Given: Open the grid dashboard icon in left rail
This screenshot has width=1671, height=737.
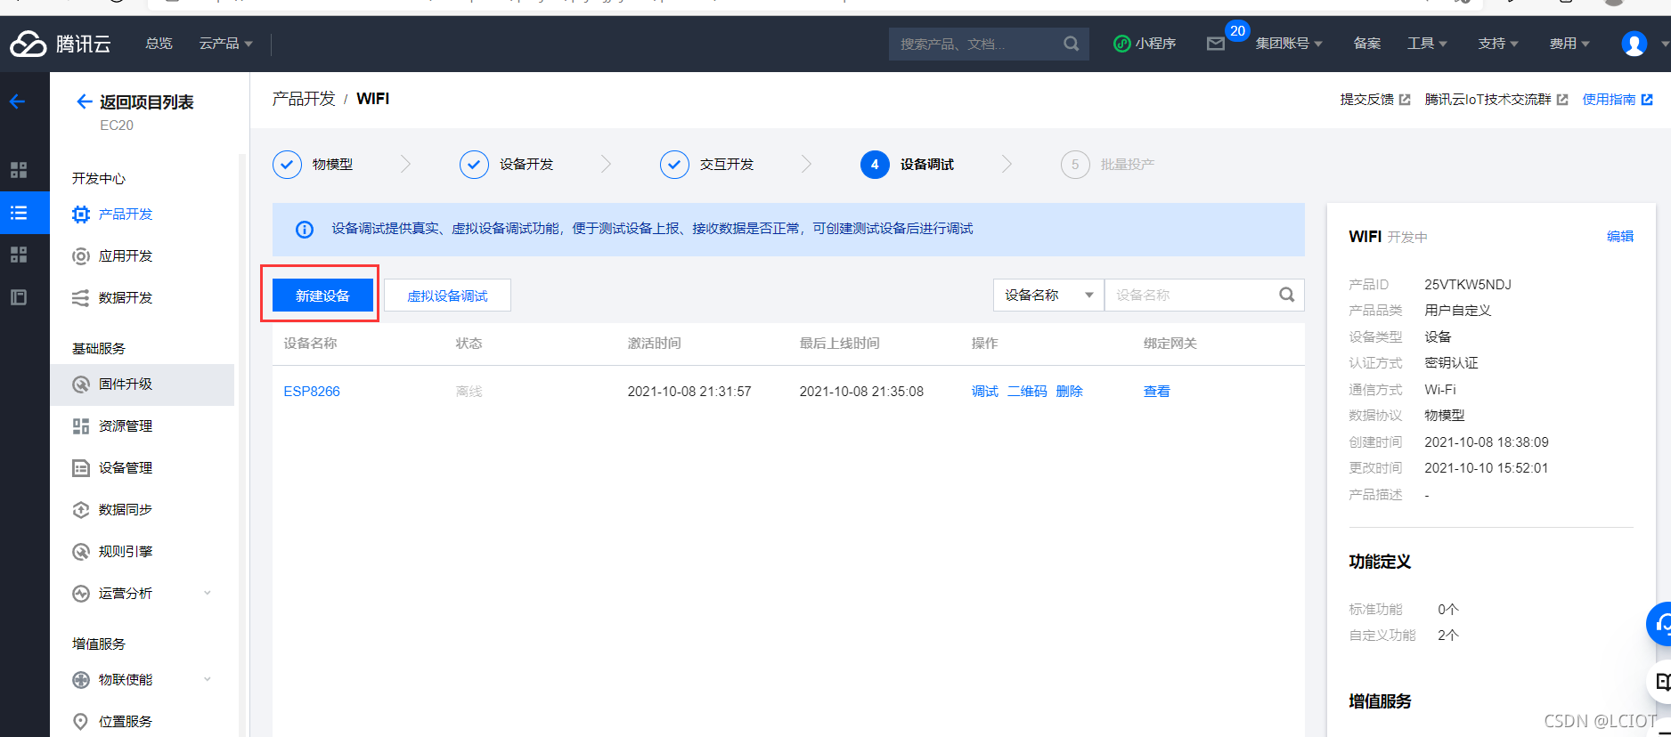Looking at the screenshot, I should (x=18, y=170).
